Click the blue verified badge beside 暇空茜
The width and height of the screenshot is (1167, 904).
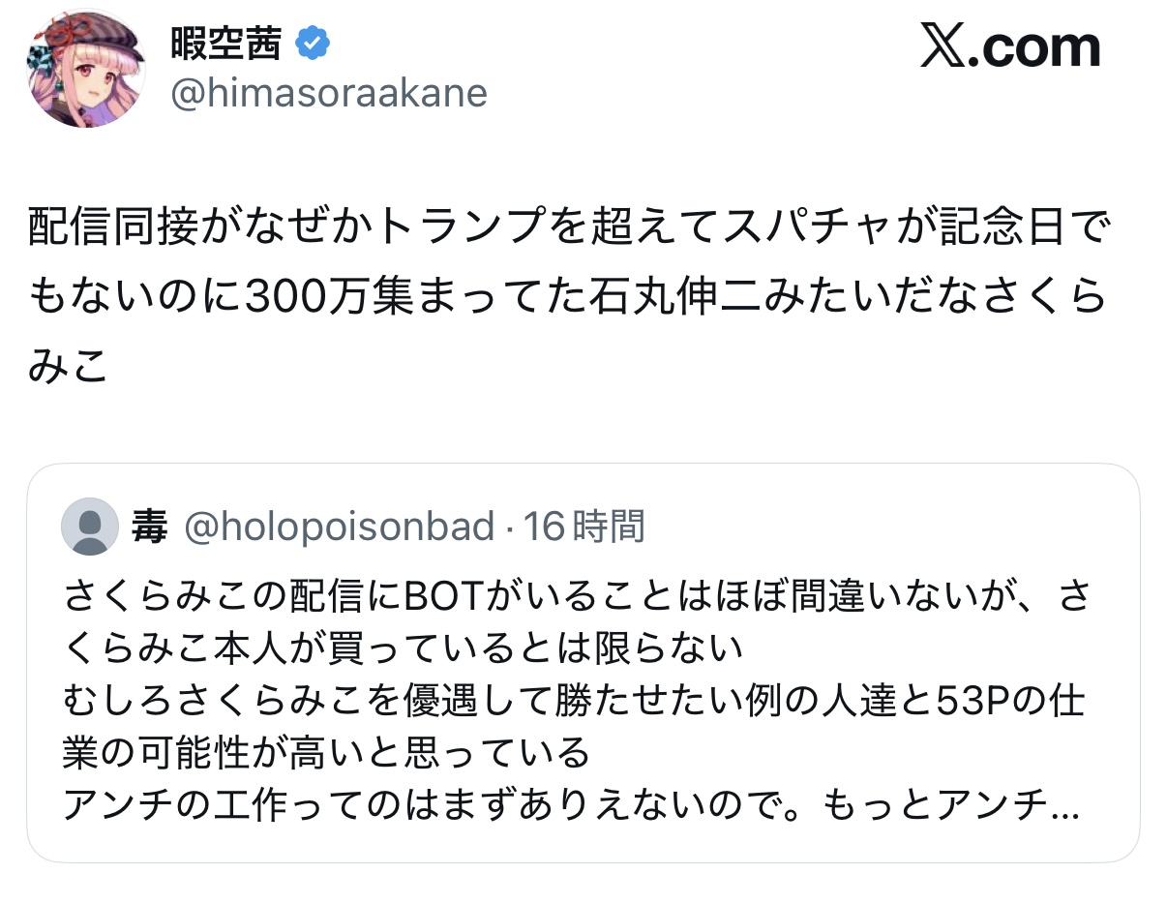click(x=313, y=43)
